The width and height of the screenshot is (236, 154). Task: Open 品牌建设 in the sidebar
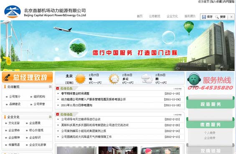tap(15, 104)
